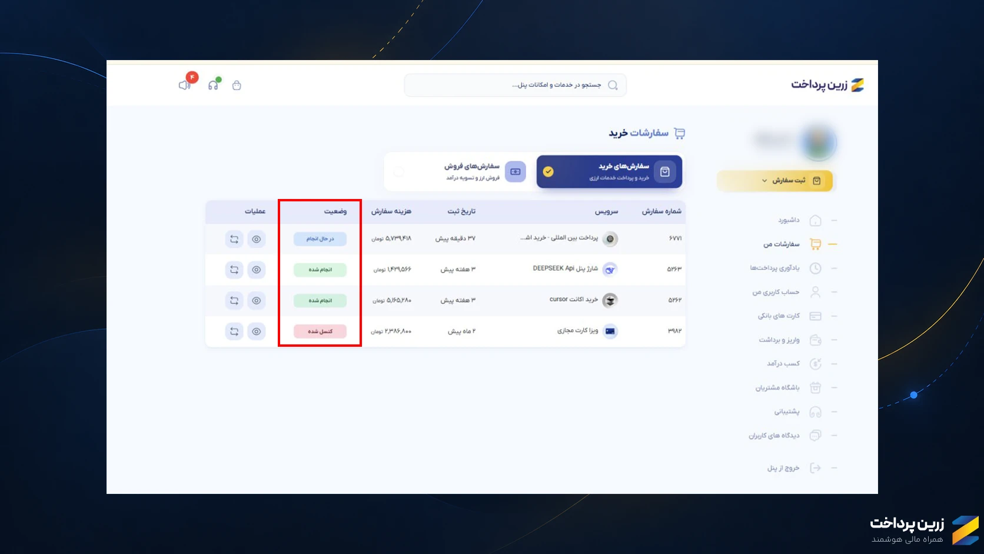
Task: Open باشگاه مشتریان in sidebar
Action: click(777, 388)
